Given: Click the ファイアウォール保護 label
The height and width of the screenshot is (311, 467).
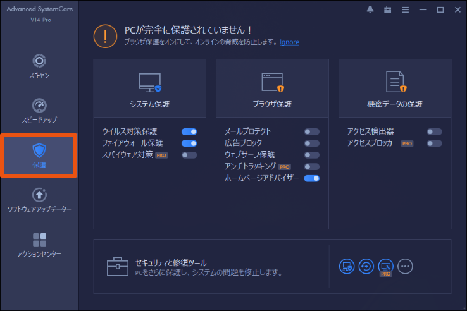Looking at the screenshot, I should 132,143.
